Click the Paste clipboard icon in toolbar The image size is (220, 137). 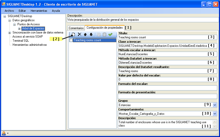[x=105, y=35]
